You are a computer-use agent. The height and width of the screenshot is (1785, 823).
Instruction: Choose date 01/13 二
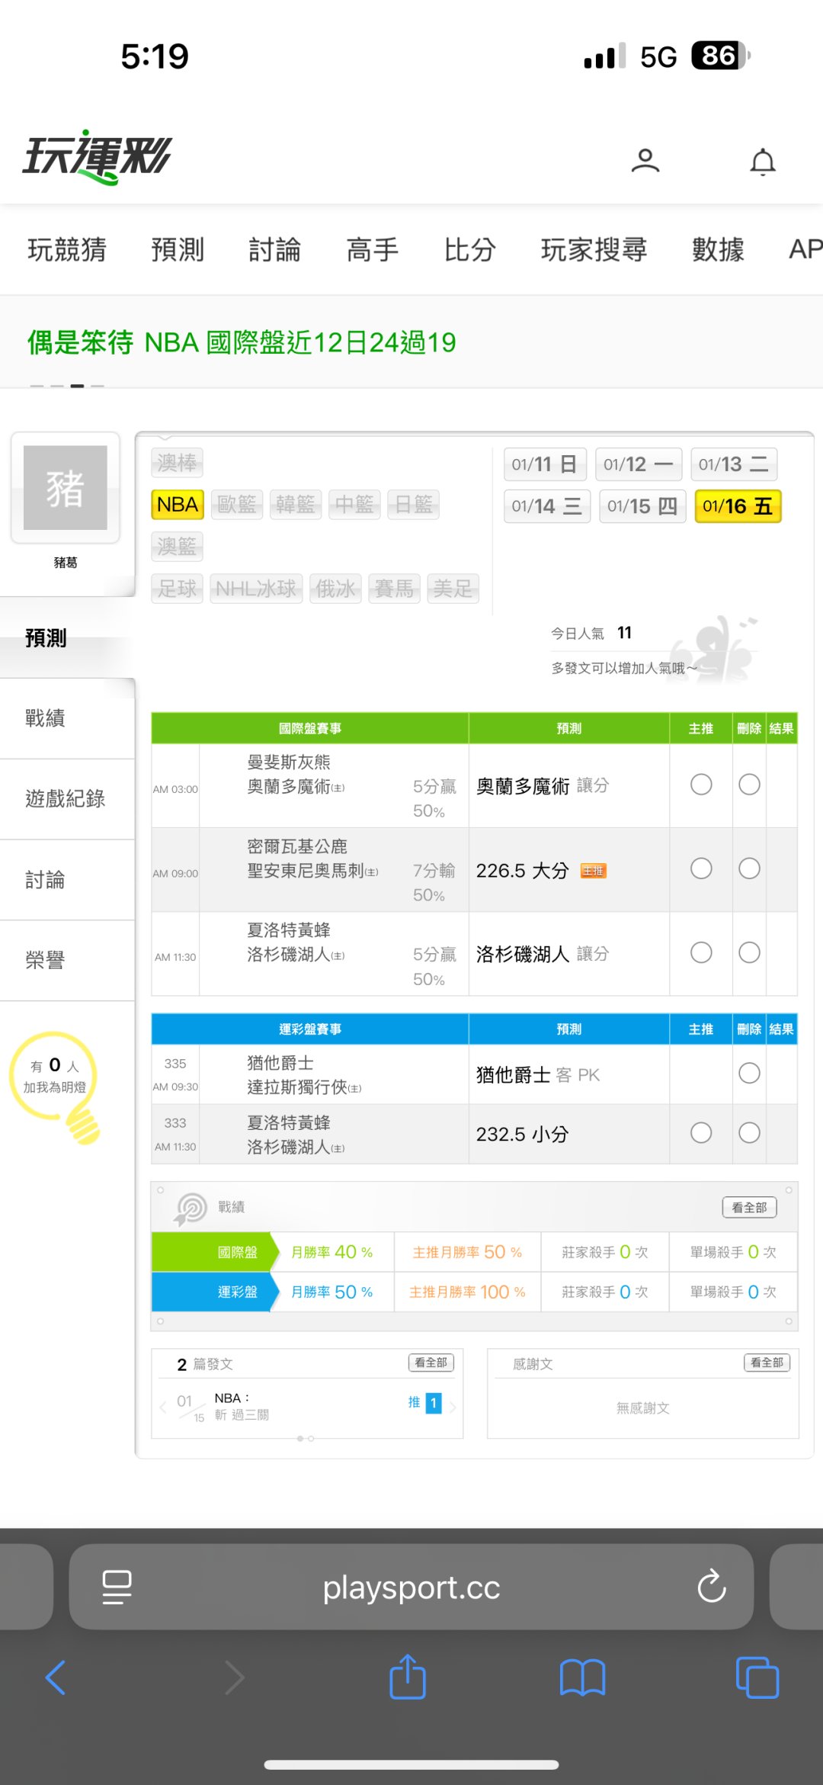pos(734,464)
